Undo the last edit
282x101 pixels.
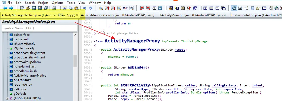(85, 8)
